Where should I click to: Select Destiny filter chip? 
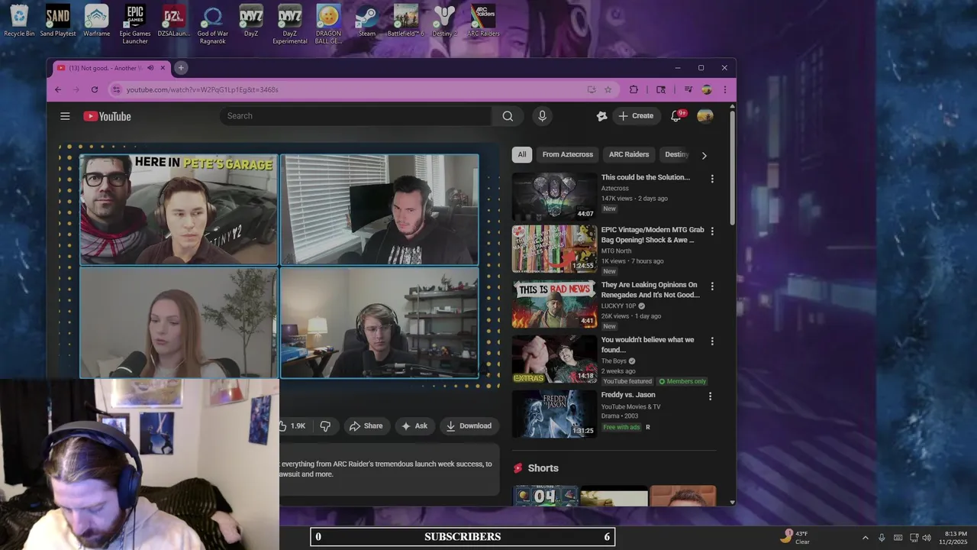676,154
